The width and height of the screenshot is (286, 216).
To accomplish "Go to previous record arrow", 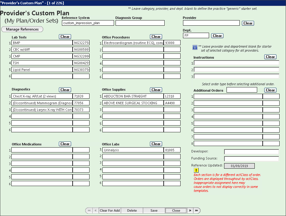I will [95, 211].
